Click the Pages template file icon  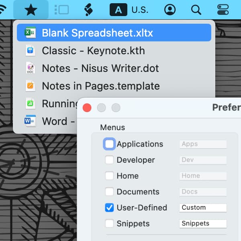click(x=30, y=86)
